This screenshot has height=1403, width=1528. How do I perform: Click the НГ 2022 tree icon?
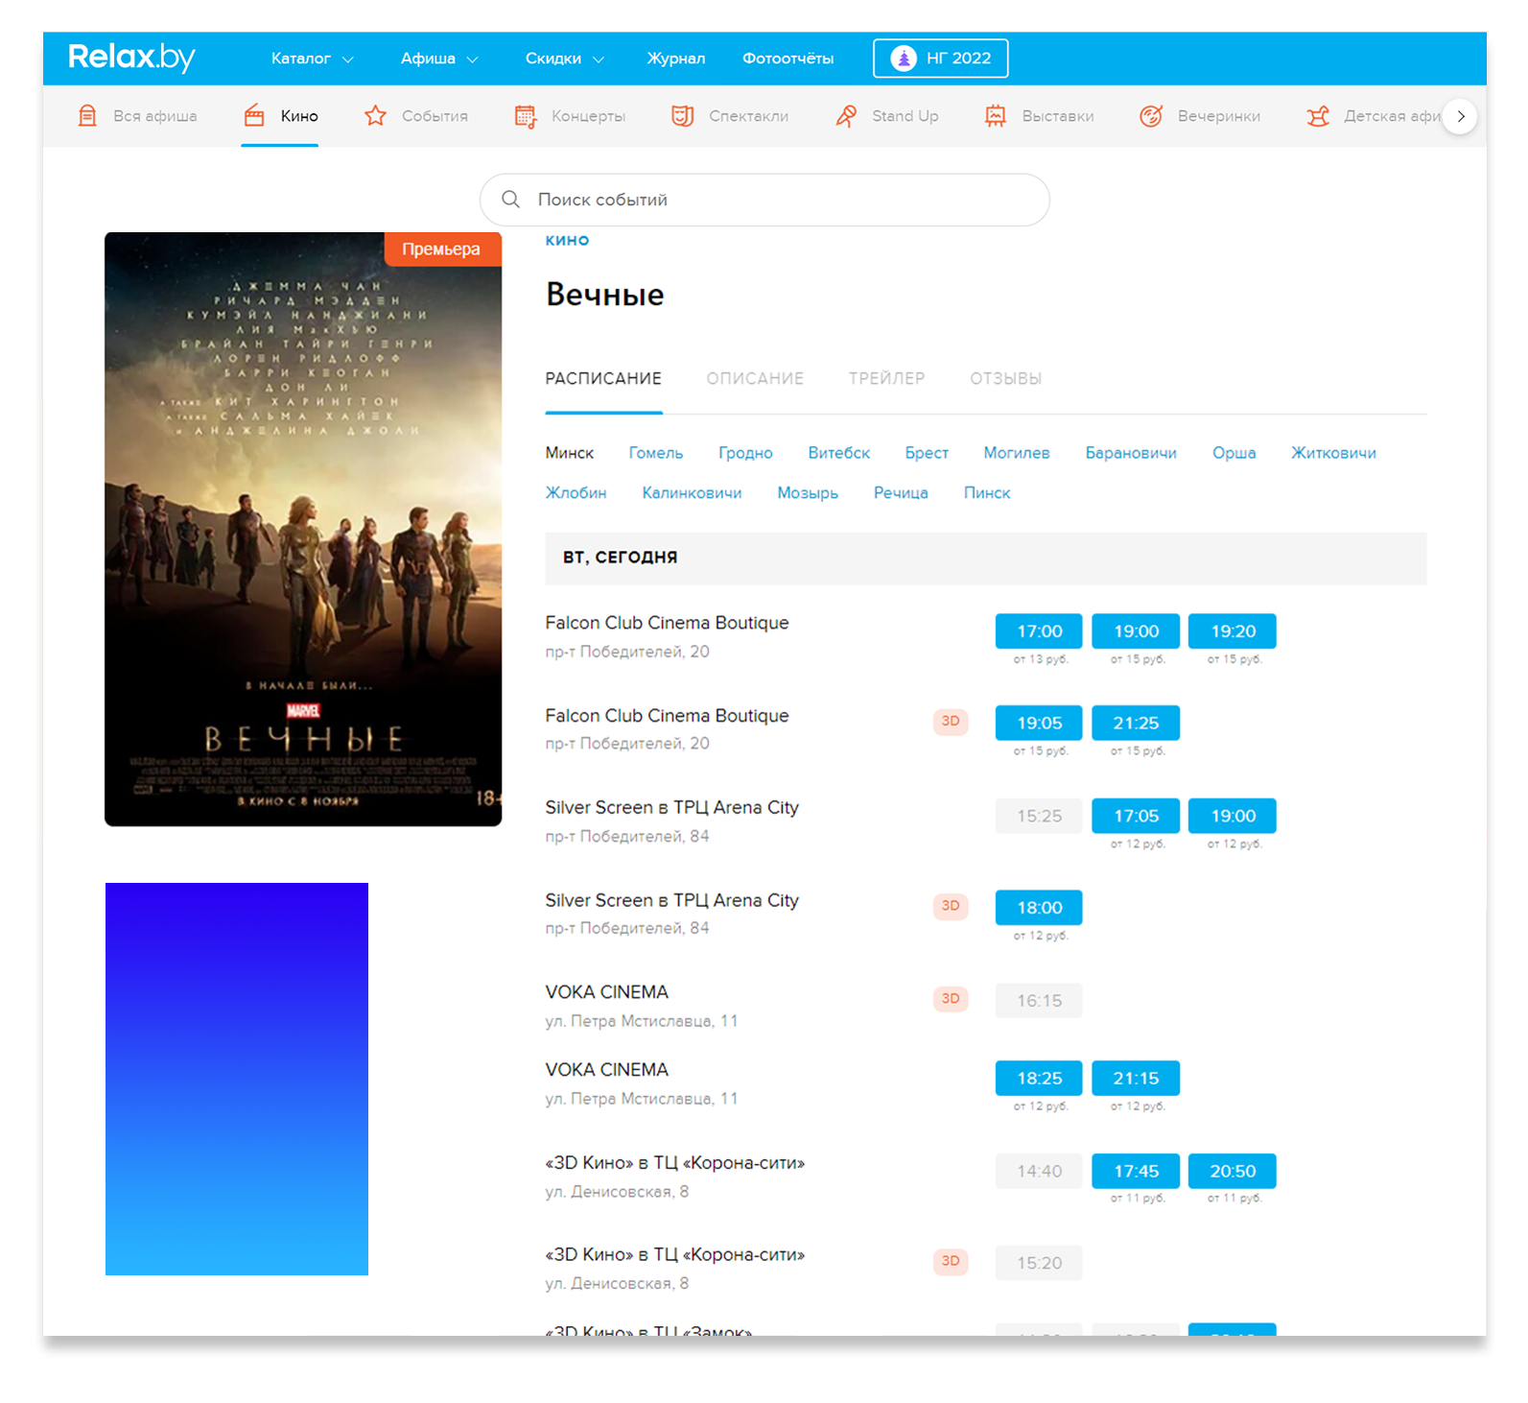(x=904, y=59)
